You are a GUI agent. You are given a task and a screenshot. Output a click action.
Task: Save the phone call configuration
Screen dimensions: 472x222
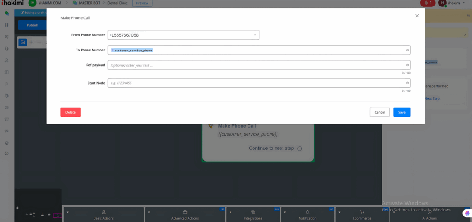click(x=401, y=112)
